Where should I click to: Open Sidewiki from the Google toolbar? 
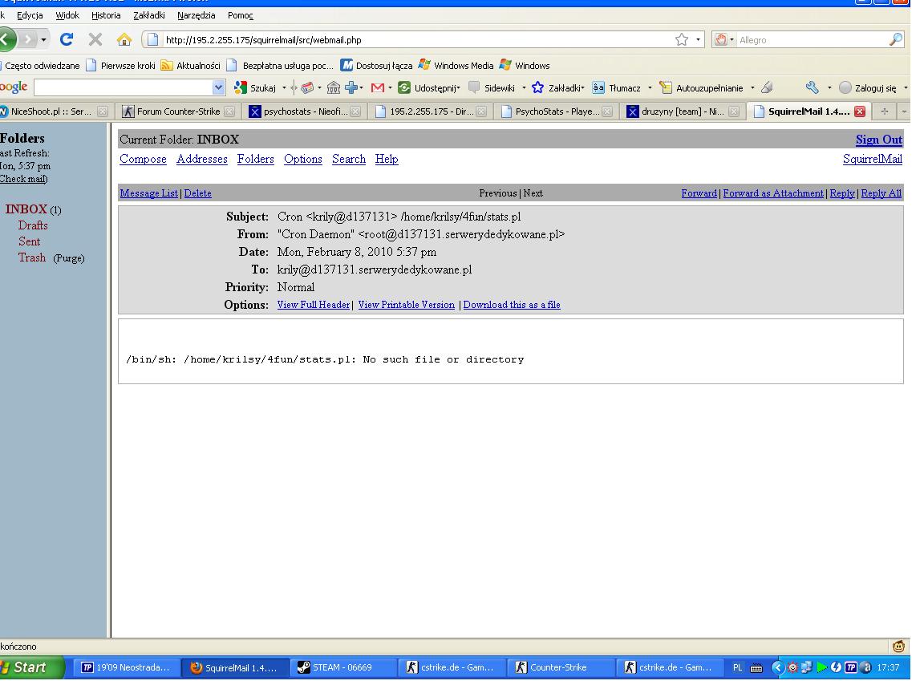pyautogui.click(x=492, y=87)
